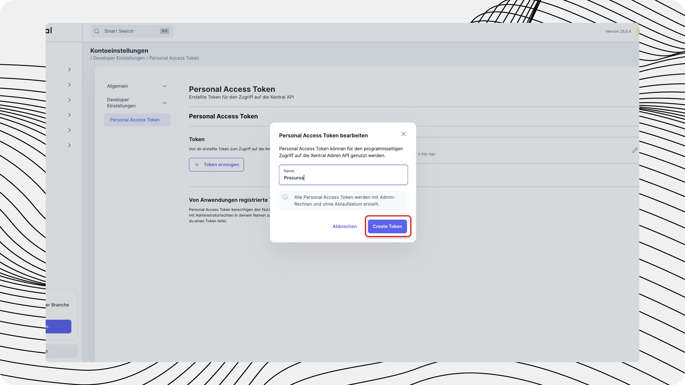Click 'Personal Access Token bearbeiten' dialog title
The image size is (685, 385).
pos(323,135)
